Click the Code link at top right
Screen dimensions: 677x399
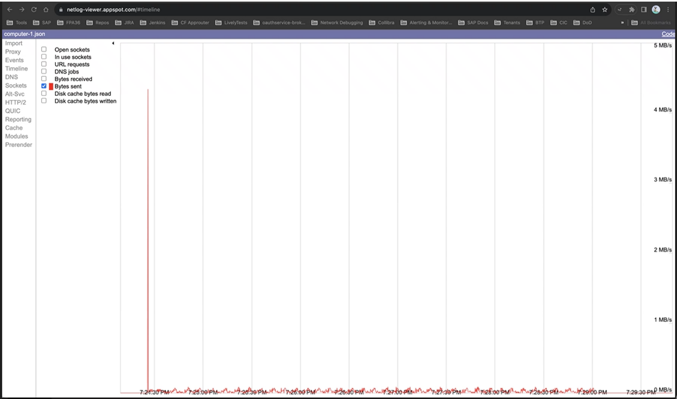[x=668, y=34]
